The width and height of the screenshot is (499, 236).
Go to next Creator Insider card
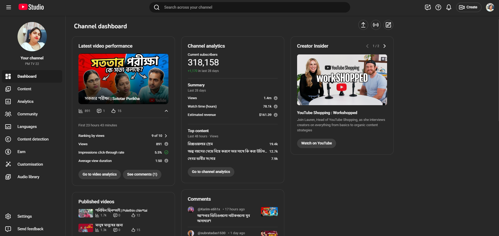click(x=384, y=46)
